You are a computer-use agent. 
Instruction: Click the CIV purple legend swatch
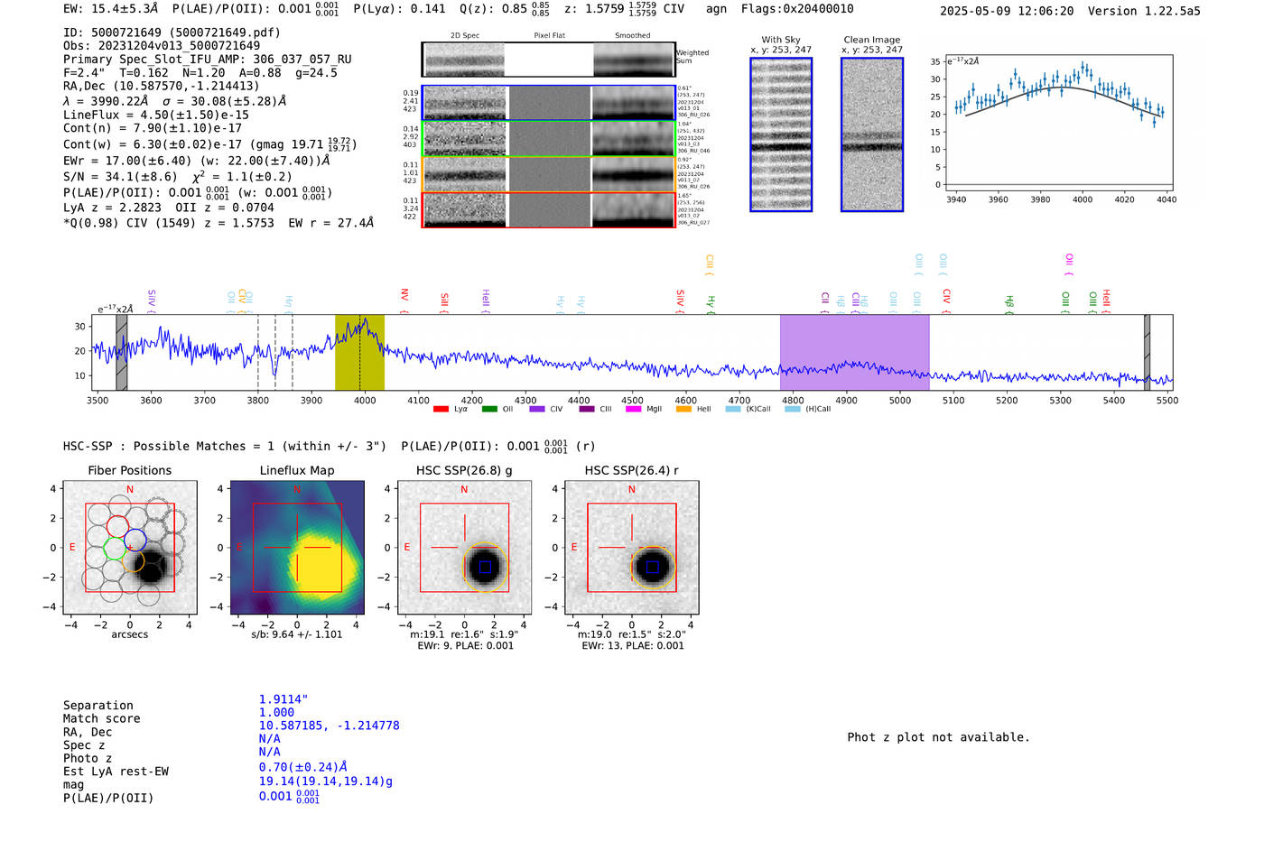[537, 409]
